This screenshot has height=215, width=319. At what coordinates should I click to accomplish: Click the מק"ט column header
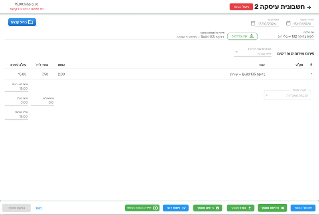coord(299,64)
